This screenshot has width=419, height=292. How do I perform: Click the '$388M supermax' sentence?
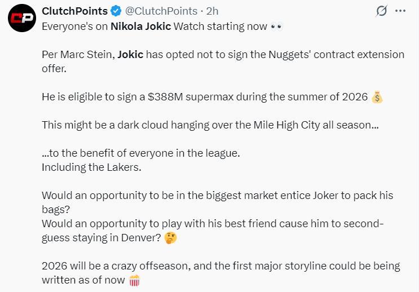(x=205, y=97)
